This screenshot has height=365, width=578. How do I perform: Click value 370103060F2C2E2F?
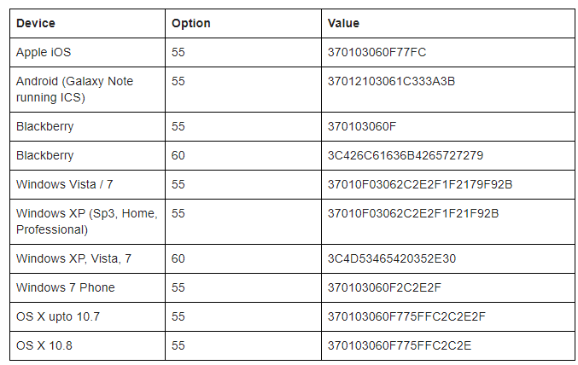pyautogui.click(x=387, y=287)
